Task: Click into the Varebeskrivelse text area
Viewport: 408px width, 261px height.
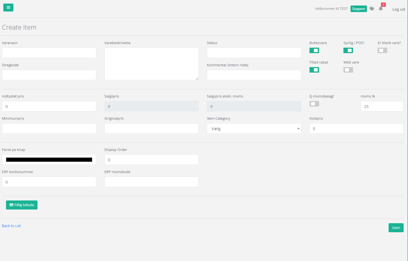Action: coord(152,64)
